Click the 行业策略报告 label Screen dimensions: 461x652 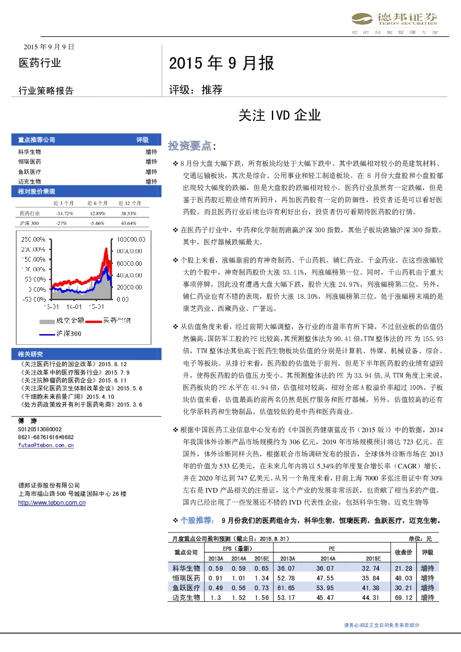46,91
